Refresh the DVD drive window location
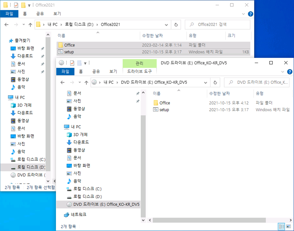 (x=215, y=82)
